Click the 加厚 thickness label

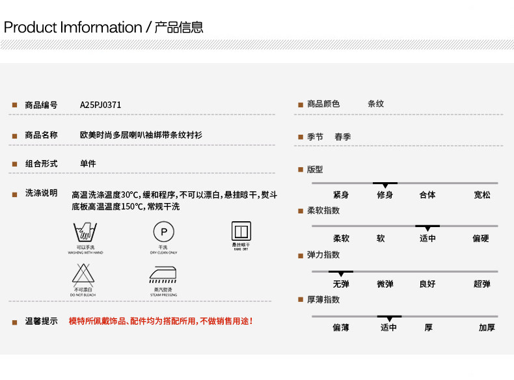pyautogui.click(x=487, y=327)
